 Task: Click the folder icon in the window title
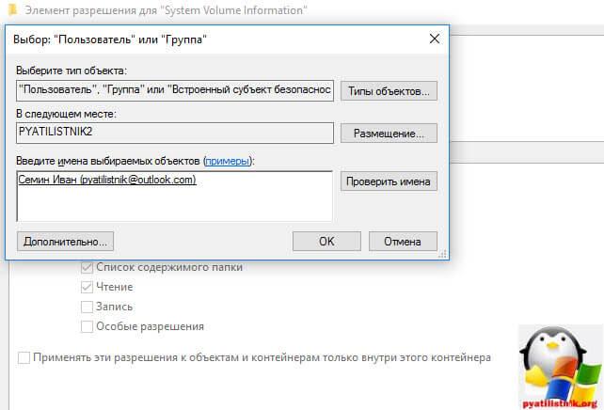tap(13, 9)
